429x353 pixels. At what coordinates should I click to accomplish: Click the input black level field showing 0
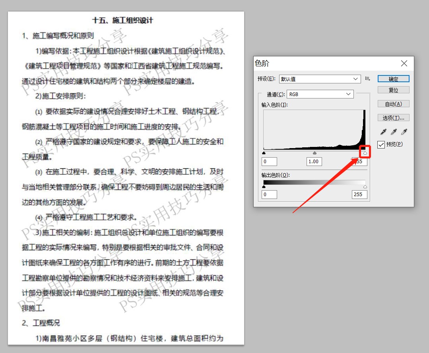pyautogui.click(x=269, y=161)
